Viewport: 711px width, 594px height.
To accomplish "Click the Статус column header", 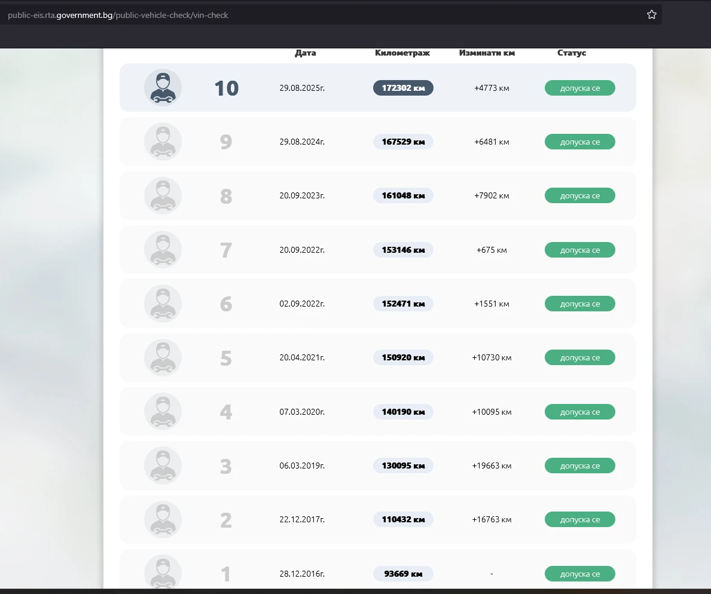I will point(572,53).
